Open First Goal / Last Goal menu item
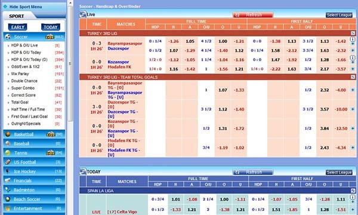The image size is (358, 215). tap(29, 116)
